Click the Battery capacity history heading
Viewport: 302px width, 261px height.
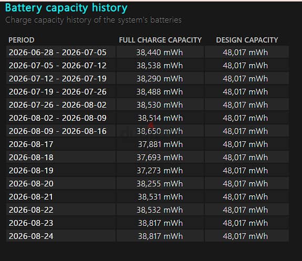[66, 8]
